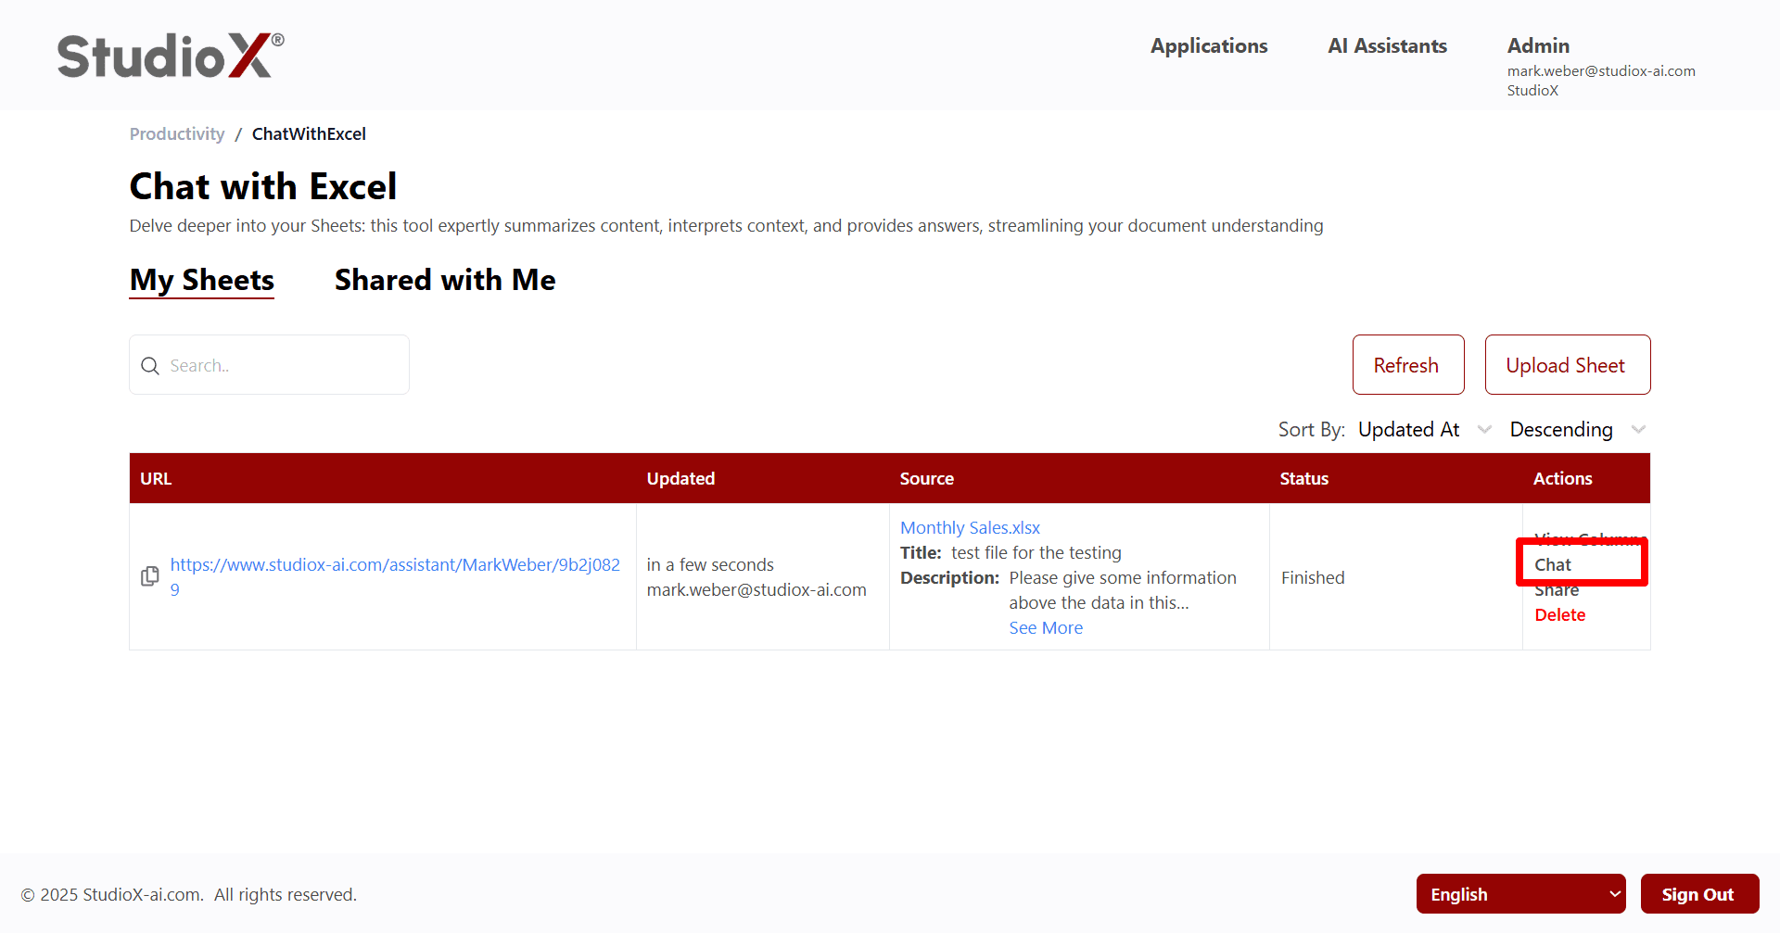Screen dimensions: 1780x934
Task: Open the studiox-ai.com assistant URL link
Action: (x=395, y=565)
